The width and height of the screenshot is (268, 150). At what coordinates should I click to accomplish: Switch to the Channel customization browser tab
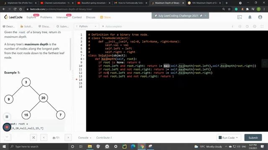click(x=57, y=3)
